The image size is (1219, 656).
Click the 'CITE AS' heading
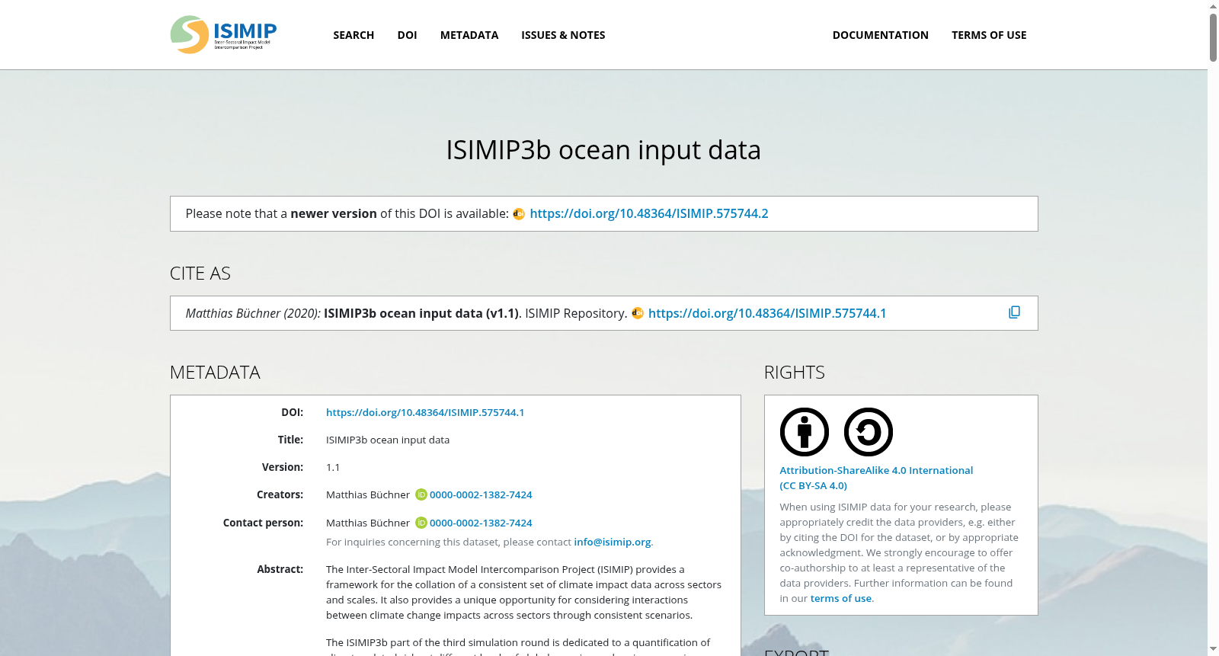(x=200, y=274)
